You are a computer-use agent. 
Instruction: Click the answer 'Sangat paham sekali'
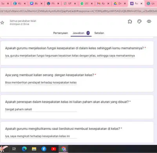(18, 110)
